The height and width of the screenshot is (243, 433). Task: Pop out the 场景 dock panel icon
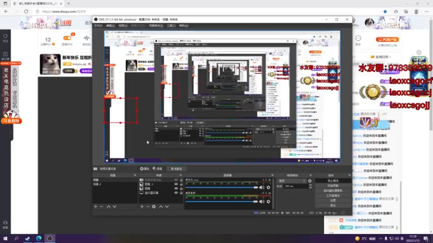[x=135, y=175]
